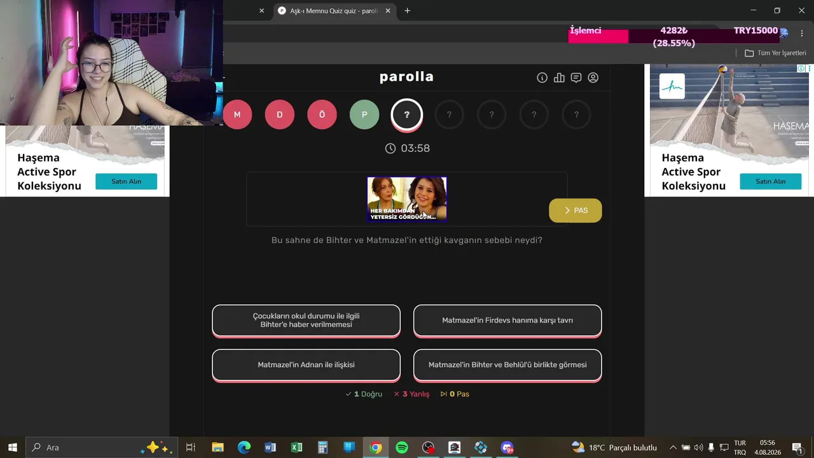Click the 03:58 countdown timer
814x458 pixels.
pyautogui.click(x=408, y=148)
